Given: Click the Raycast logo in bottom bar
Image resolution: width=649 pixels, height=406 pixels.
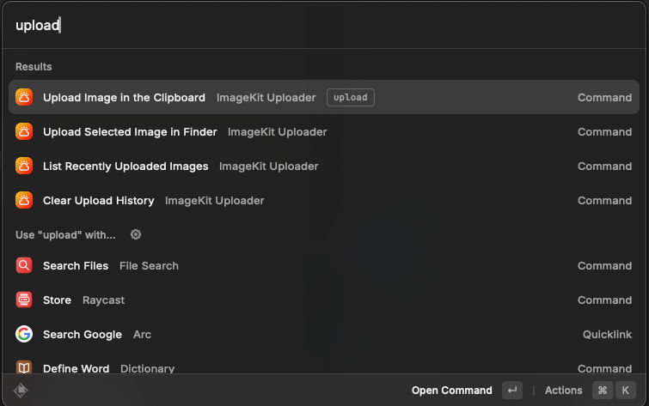Looking at the screenshot, I should (x=21, y=391).
